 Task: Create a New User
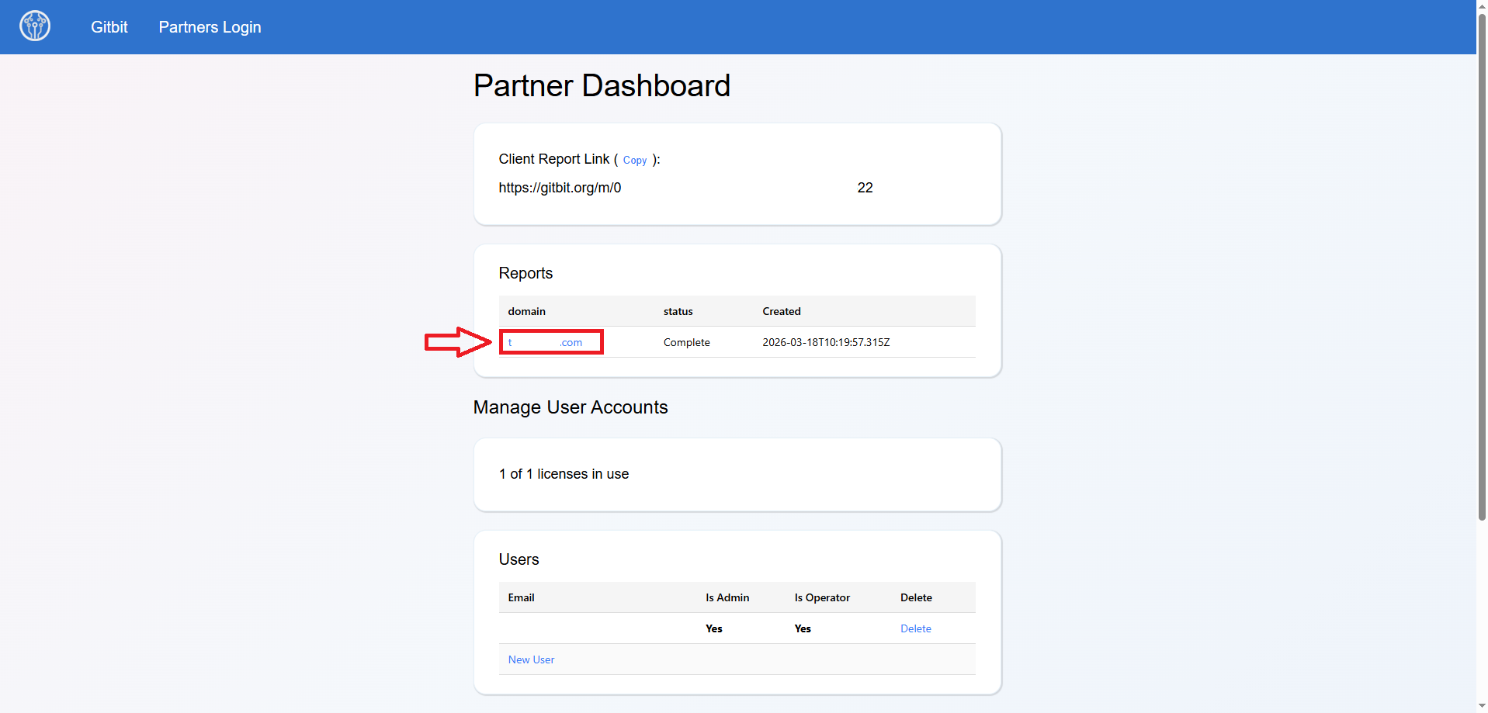pos(530,659)
